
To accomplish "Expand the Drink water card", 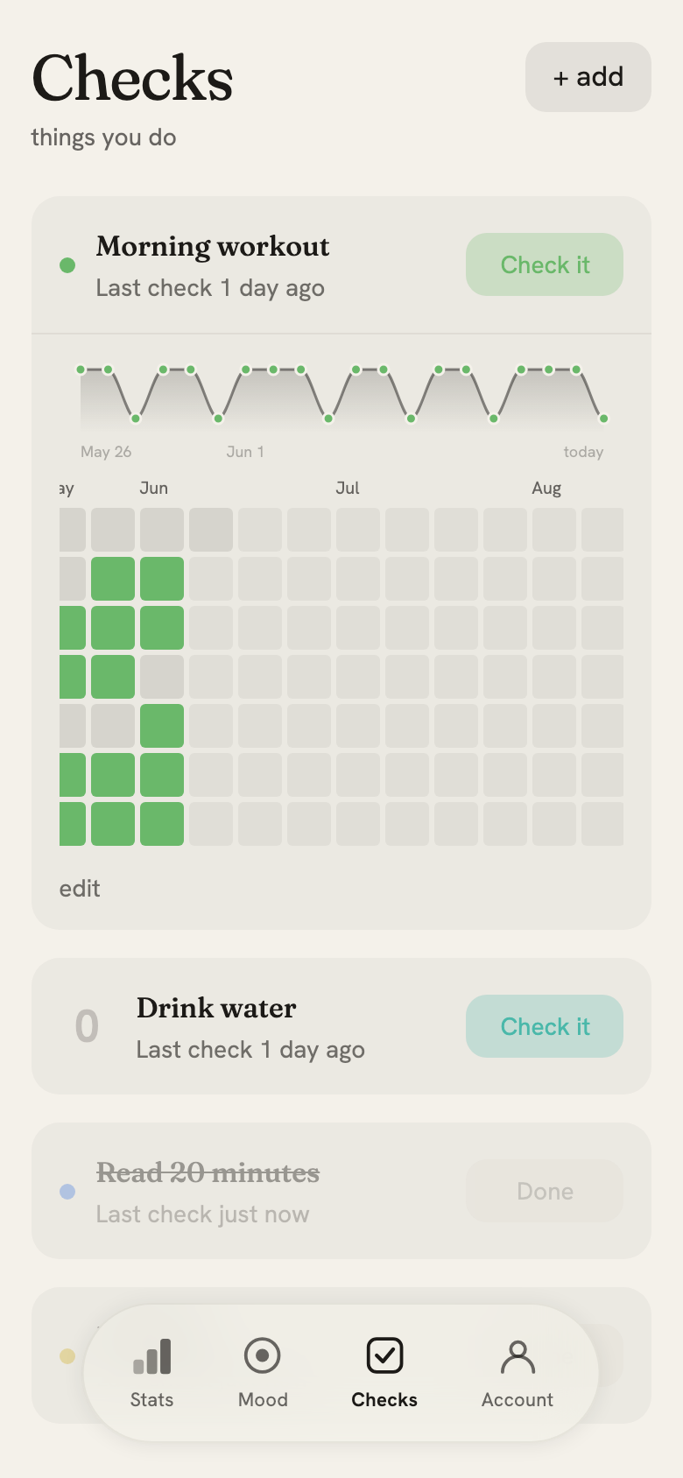I will pyautogui.click(x=341, y=1026).
